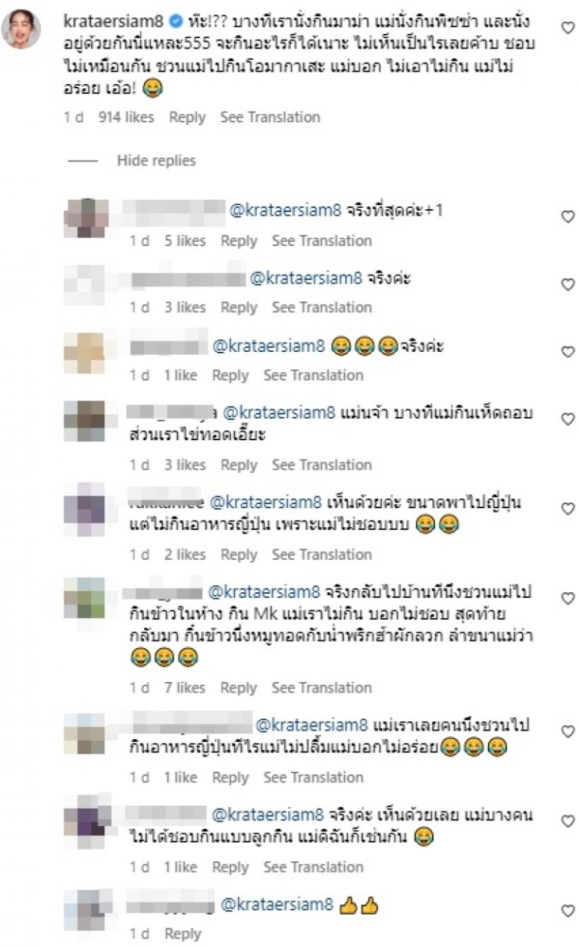Click heart beside the 7 likes reply
The width and height of the screenshot is (579, 947).
(569, 597)
